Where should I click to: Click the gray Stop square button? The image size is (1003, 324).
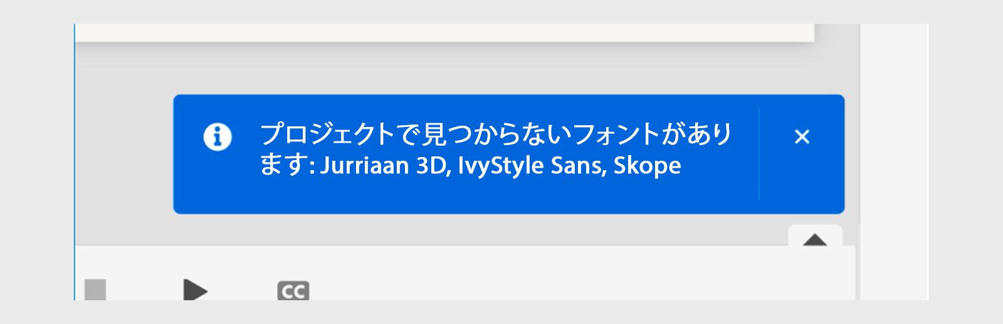[95, 290]
